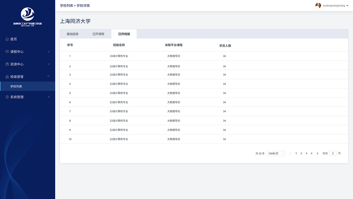The height and width of the screenshot is (199, 353).
Task: Click the 校级督管 supervision icon
Action: (x=7, y=76)
